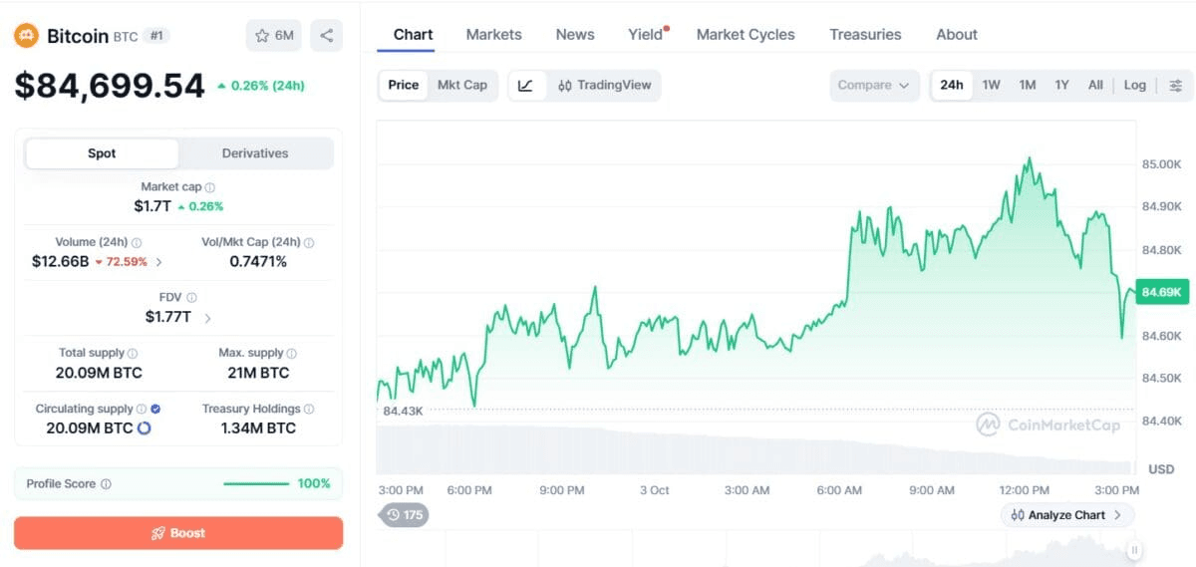Open the About tab
Image resolution: width=1196 pixels, height=567 pixels.
[957, 35]
